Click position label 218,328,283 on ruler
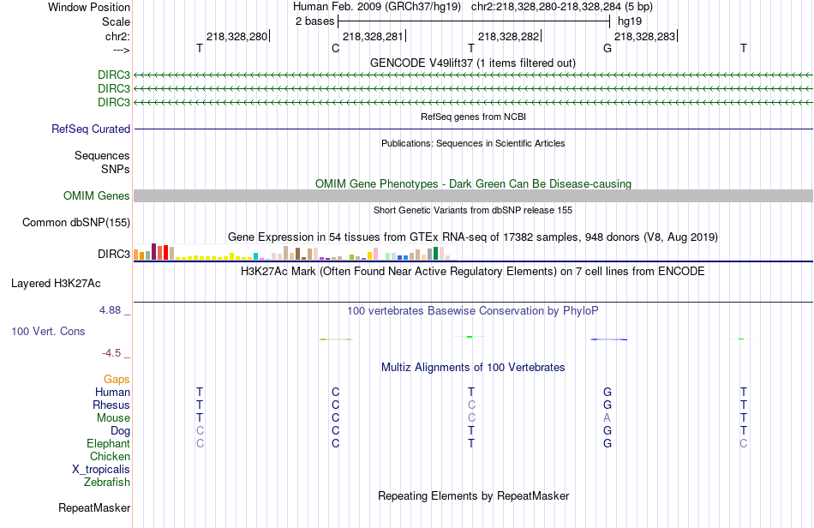 (x=644, y=36)
